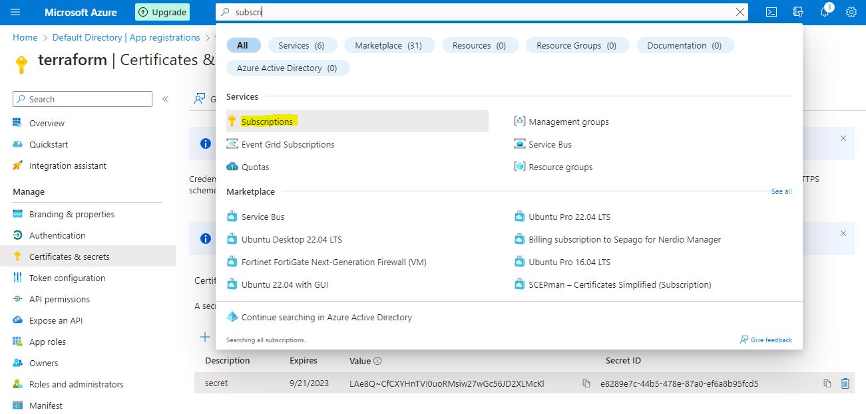Collapse the left sidebar menu
Screen dimensions: 866x414
[x=165, y=99]
